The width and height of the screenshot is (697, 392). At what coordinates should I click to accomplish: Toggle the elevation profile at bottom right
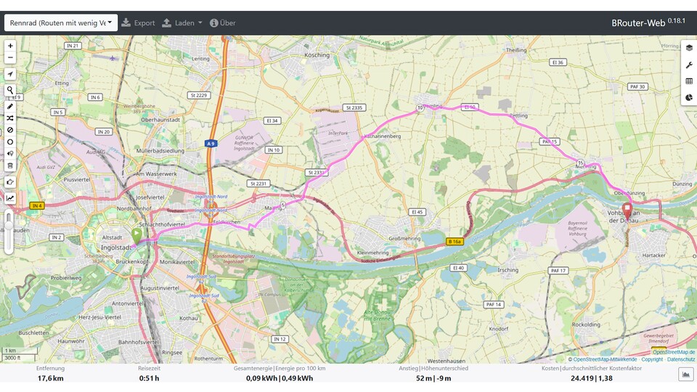click(685, 375)
